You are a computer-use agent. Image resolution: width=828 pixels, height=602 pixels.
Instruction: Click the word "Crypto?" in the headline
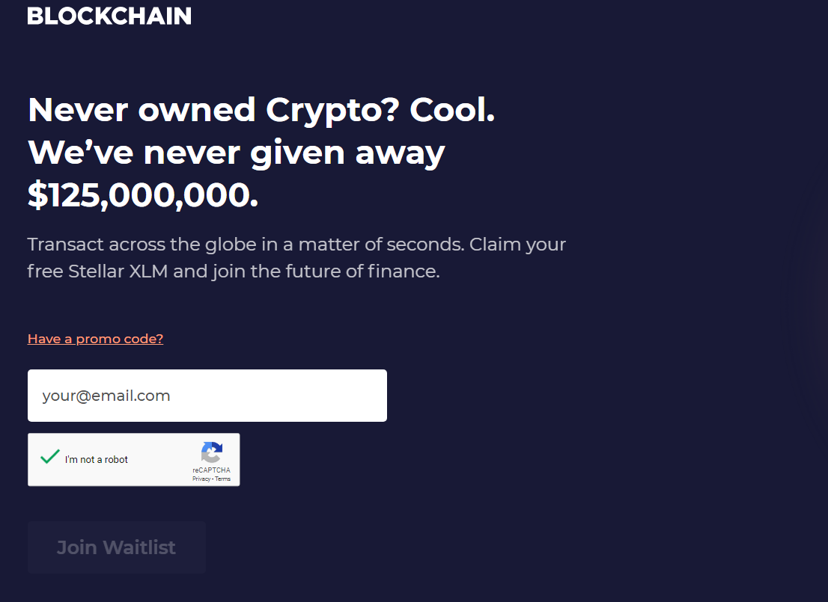[x=332, y=110]
